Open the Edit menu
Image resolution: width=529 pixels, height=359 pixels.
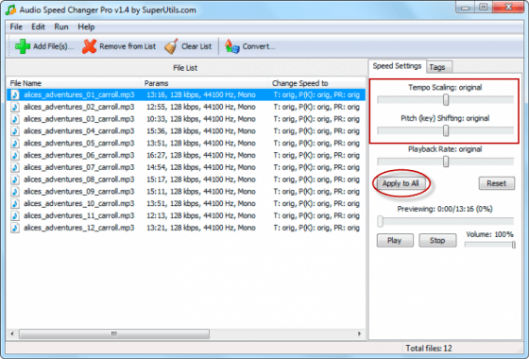coord(38,27)
